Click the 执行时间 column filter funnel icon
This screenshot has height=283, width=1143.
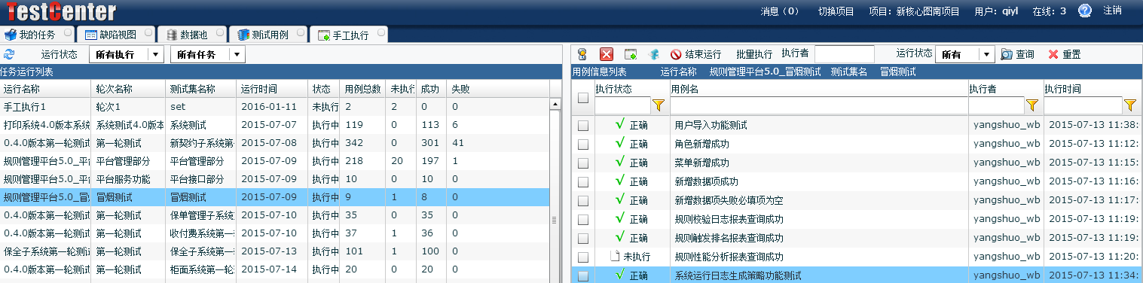[1129, 105]
